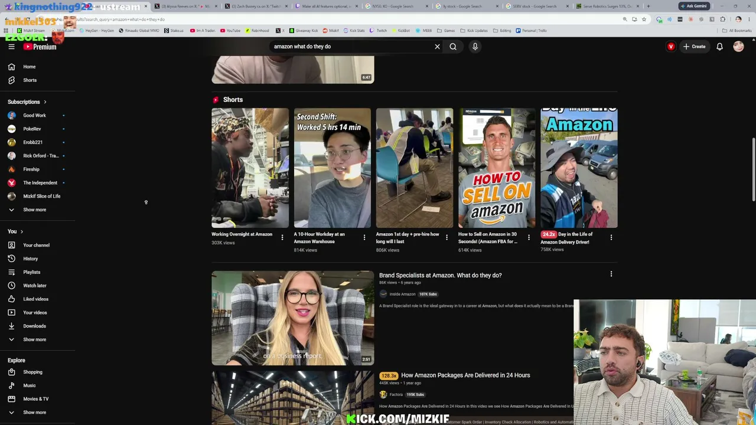Screen dimensions: 756x425
Task: Open the YouTube hamburger guide menu
Action: coord(11,47)
